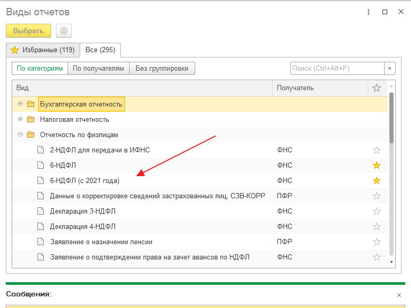Click the info icon next to Выбрать
411x308 pixels.
click(x=64, y=31)
